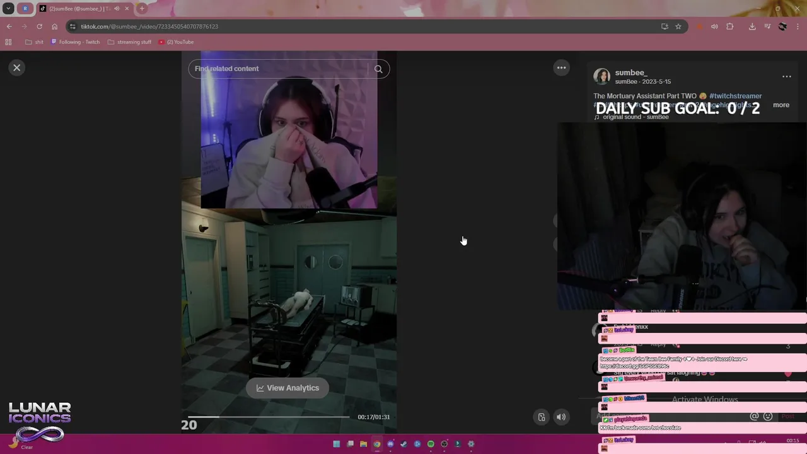The height and width of the screenshot is (454, 807).
Task: Install the app via address bar icon
Action: point(665,26)
